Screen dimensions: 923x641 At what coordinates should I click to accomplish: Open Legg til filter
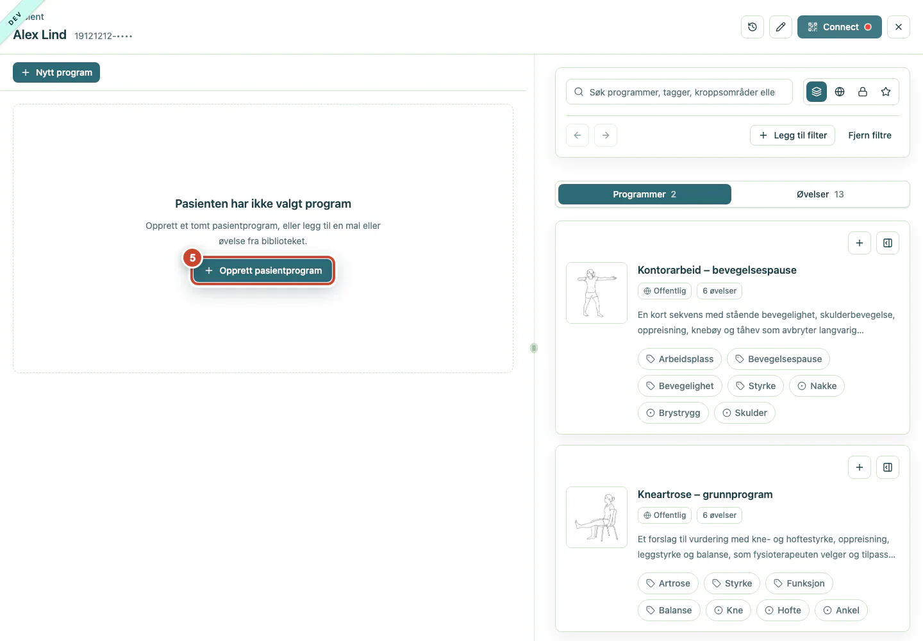[793, 135]
